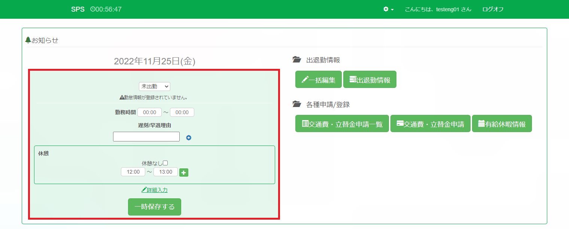Screen dimensions: 569x229
Task: Open 一括編集 bulk edit
Action: tap(318, 79)
